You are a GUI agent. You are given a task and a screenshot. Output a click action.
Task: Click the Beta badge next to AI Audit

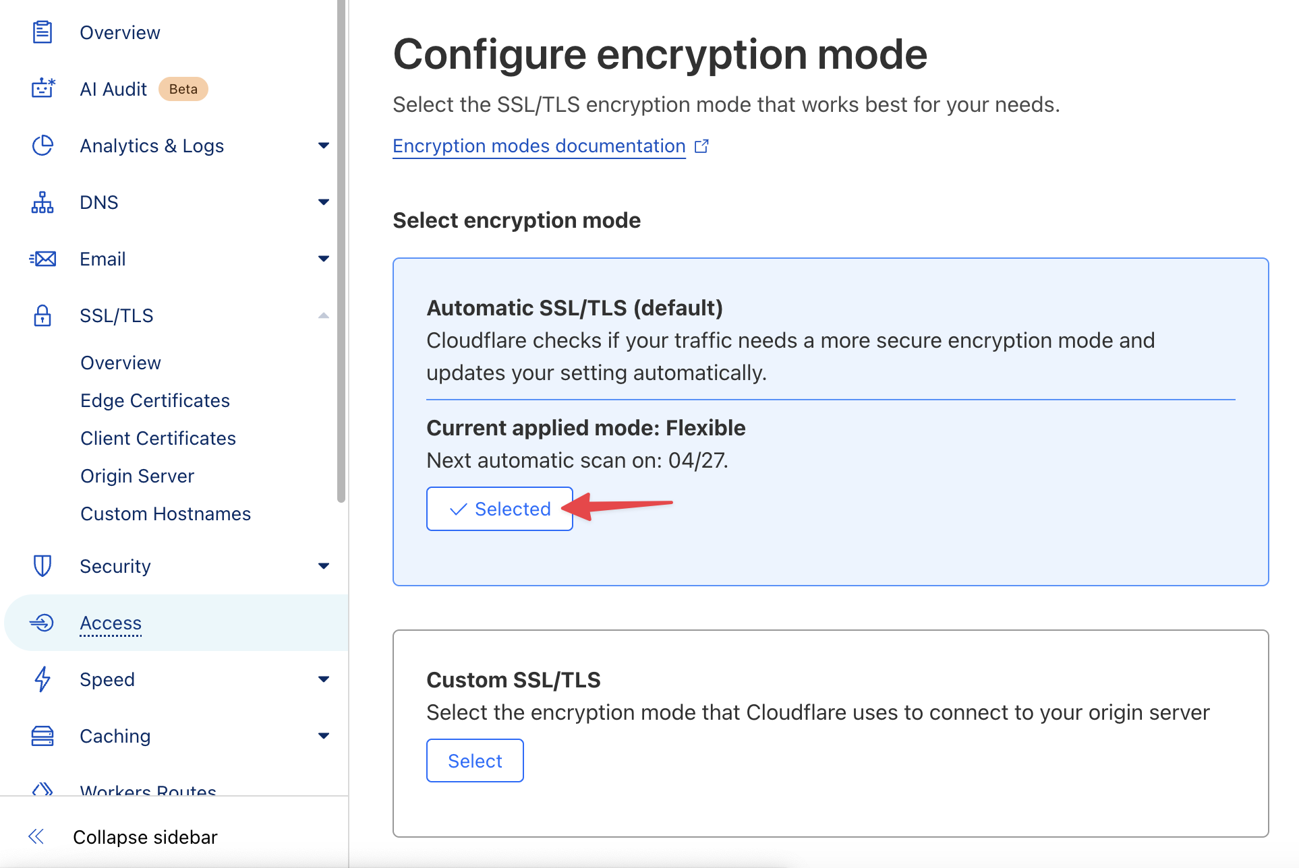coord(183,89)
